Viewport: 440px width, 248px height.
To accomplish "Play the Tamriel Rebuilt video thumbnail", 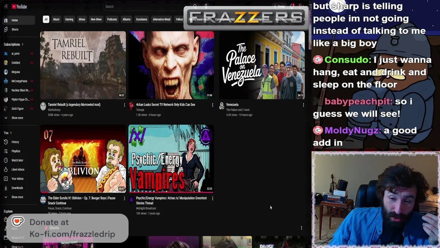I will 83,65.
